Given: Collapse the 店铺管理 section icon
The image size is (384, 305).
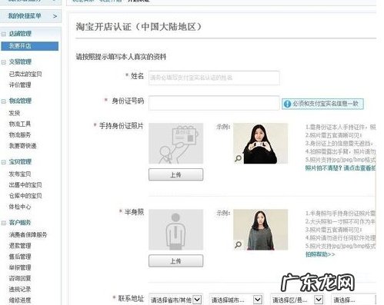Looking at the screenshot, I should (4, 34).
